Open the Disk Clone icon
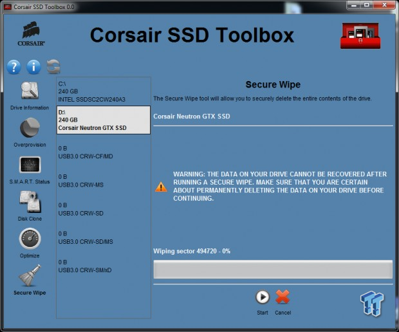Image resolution: width=399 pixels, height=332 pixels. pos(30,202)
